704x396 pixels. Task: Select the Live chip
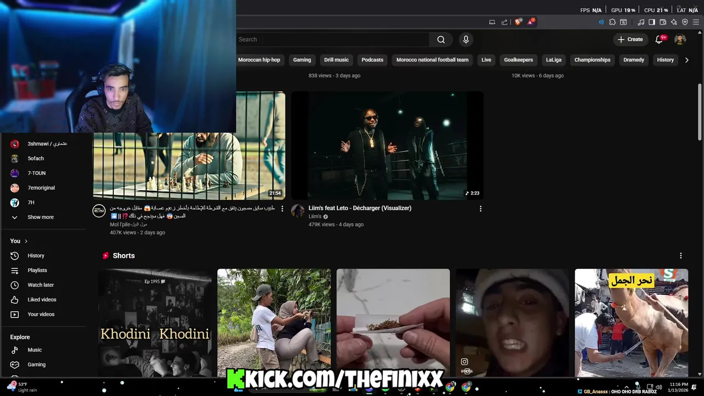[x=486, y=60]
